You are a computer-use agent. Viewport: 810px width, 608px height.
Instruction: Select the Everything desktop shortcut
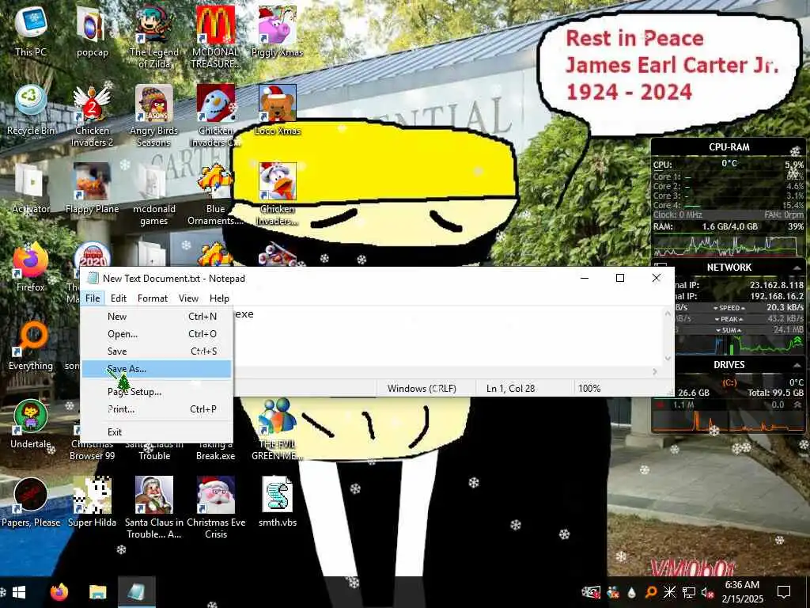(31, 345)
